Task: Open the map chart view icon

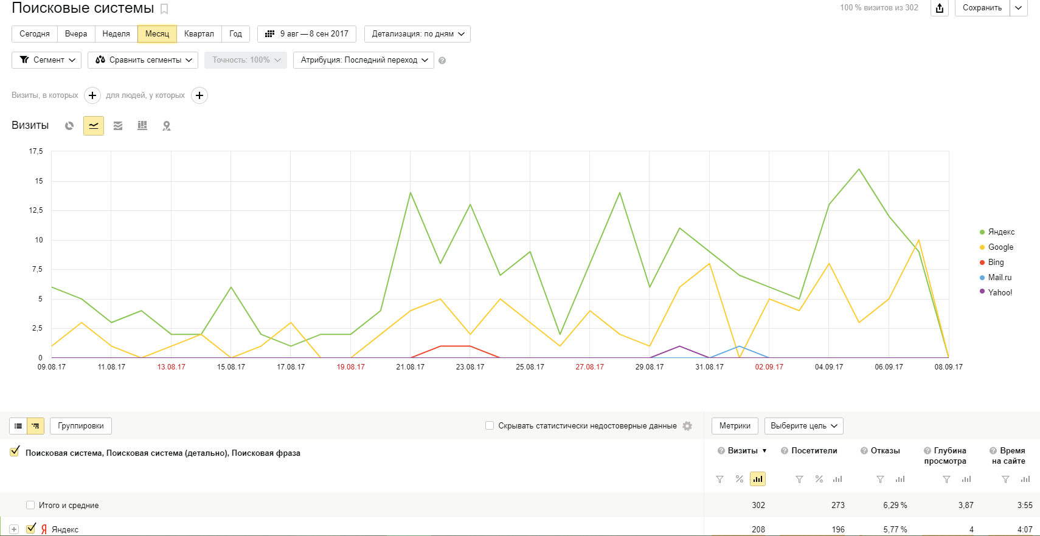Action: 167,126
